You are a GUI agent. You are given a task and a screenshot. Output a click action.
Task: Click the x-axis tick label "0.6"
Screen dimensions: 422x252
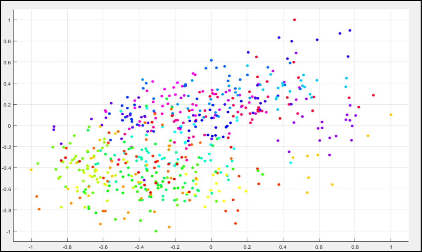tap(319, 247)
